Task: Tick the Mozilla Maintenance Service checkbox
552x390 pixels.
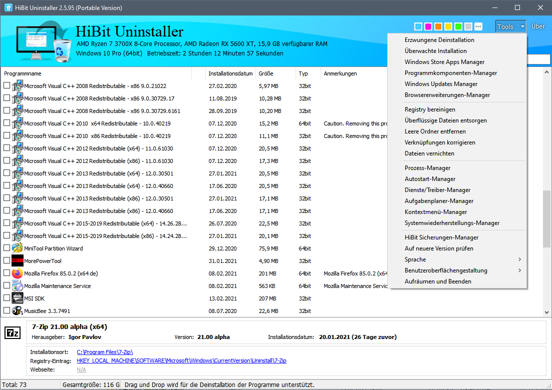Action: (x=7, y=285)
